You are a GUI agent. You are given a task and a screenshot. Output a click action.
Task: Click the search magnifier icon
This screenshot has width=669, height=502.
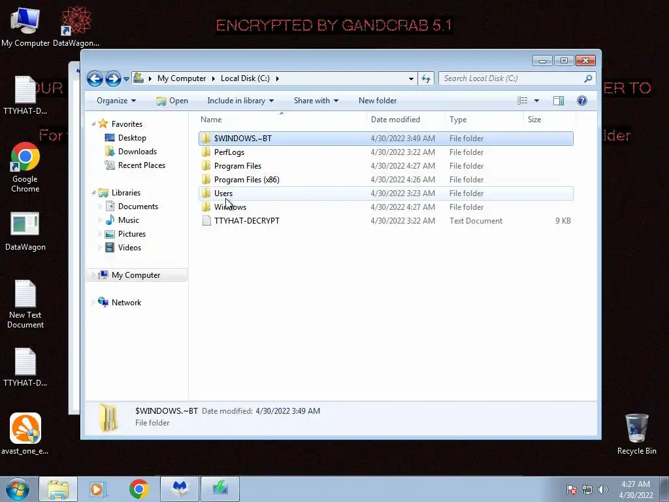589,78
